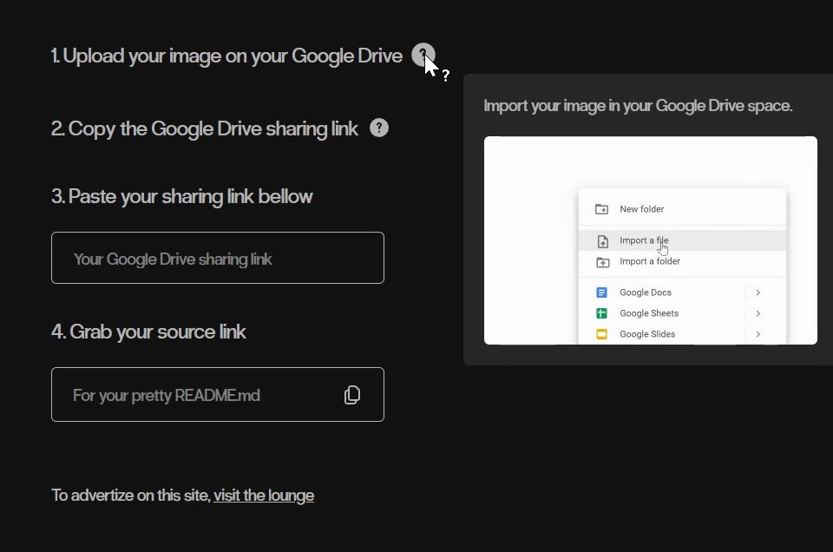Choose the Import a folder text label
The height and width of the screenshot is (552, 833).
650,261
